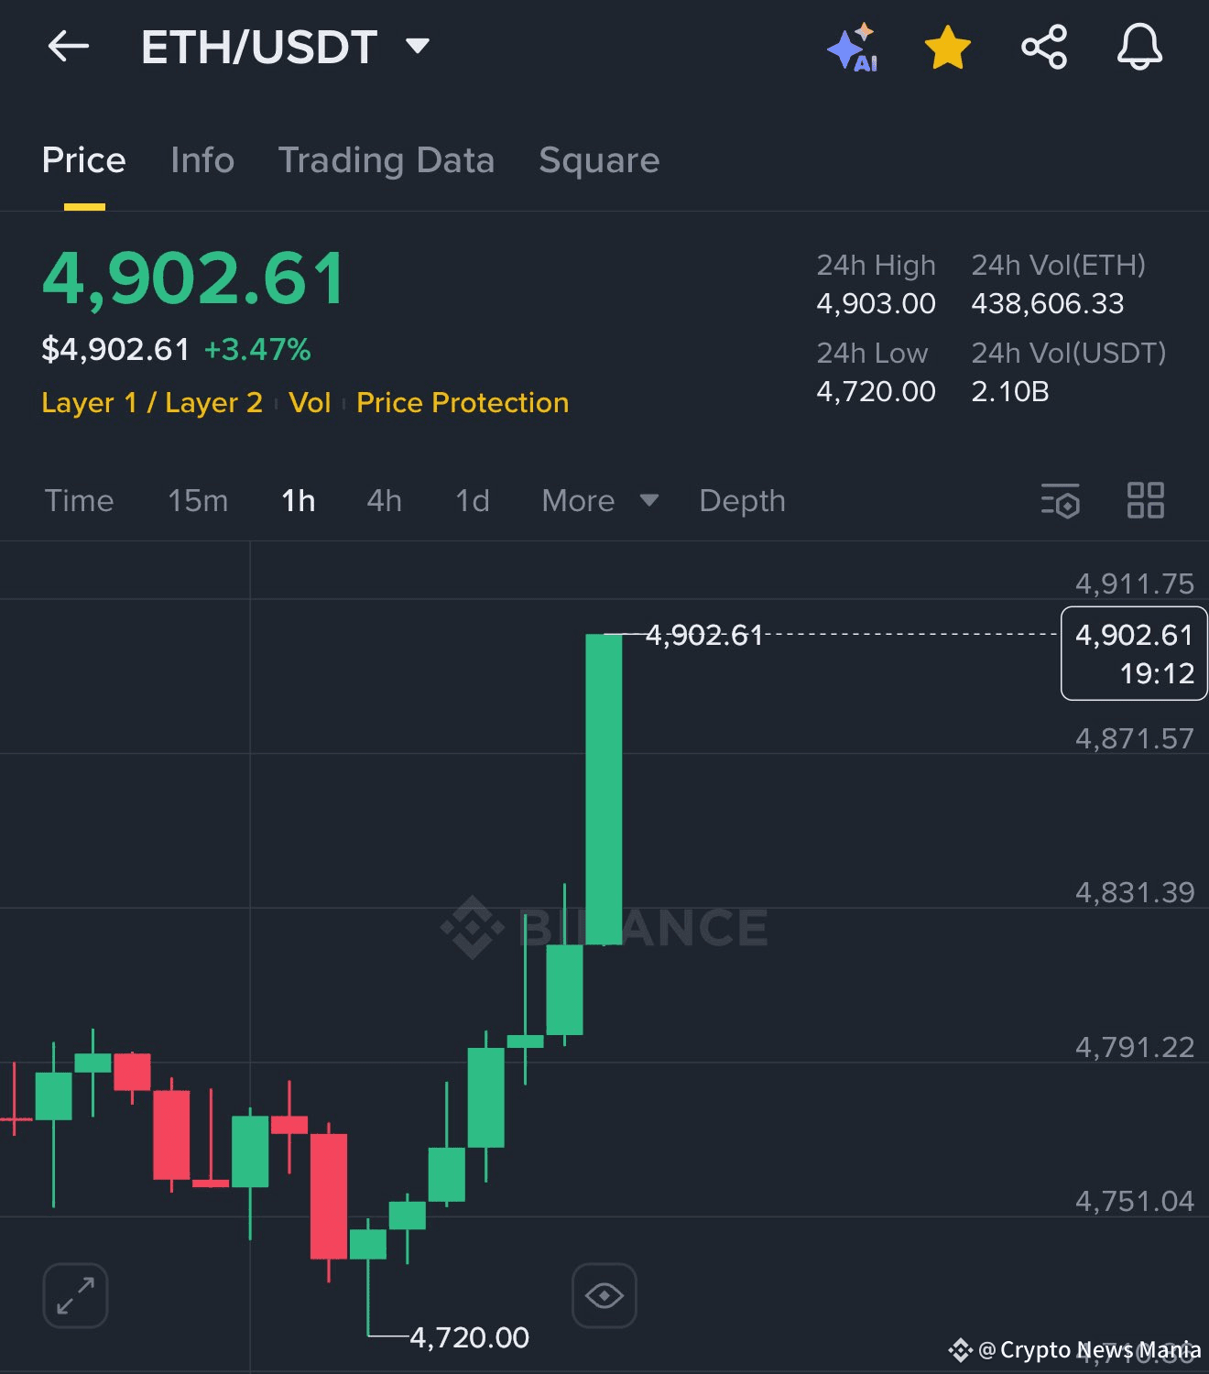This screenshot has width=1209, height=1374.
Task: Expand chart to fullscreen
Action: 75,1295
